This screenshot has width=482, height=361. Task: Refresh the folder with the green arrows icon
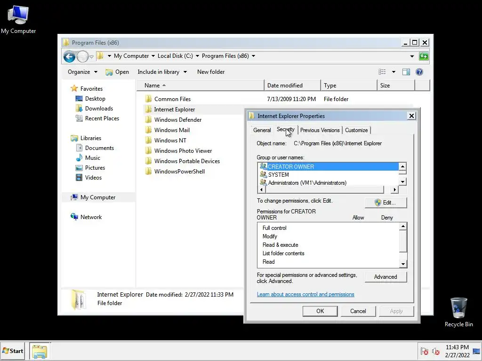pos(424,56)
